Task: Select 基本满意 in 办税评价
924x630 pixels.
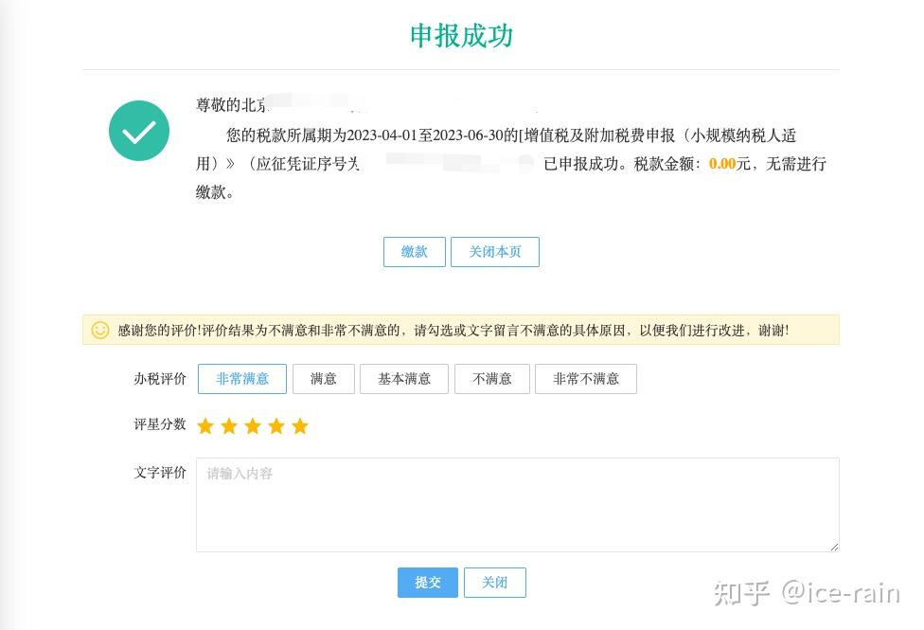Action: tap(407, 378)
